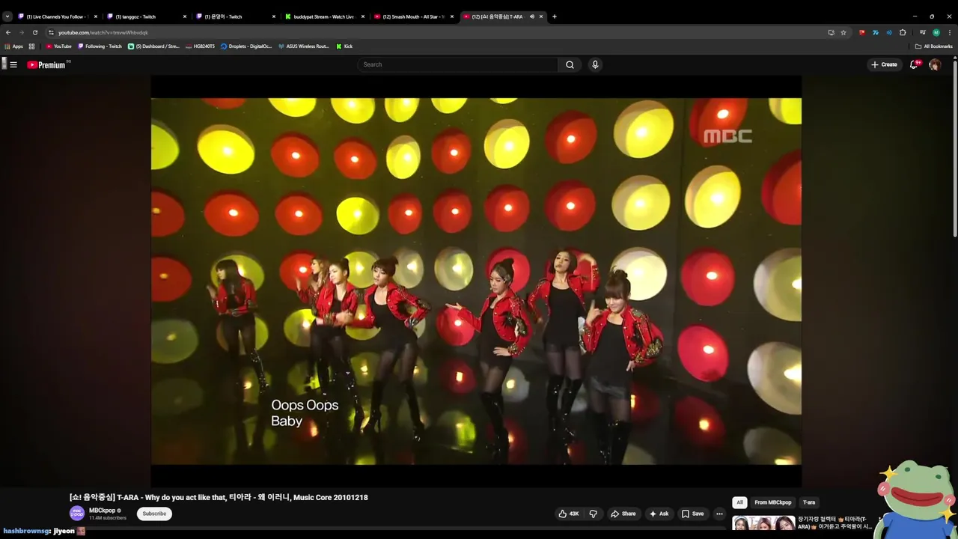Switch to buddypat Stream Kick tab
The image size is (958, 539).
(x=323, y=16)
